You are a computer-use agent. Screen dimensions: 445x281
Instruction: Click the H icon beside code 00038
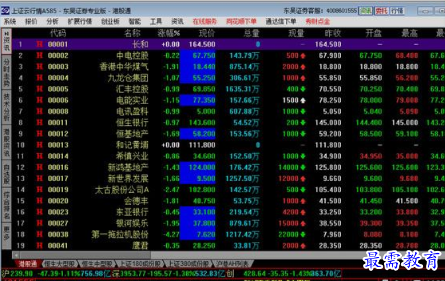[40, 235]
